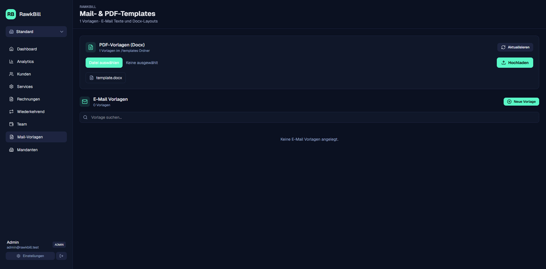Navigate to Mandanten
546x269 pixels.
27,150
